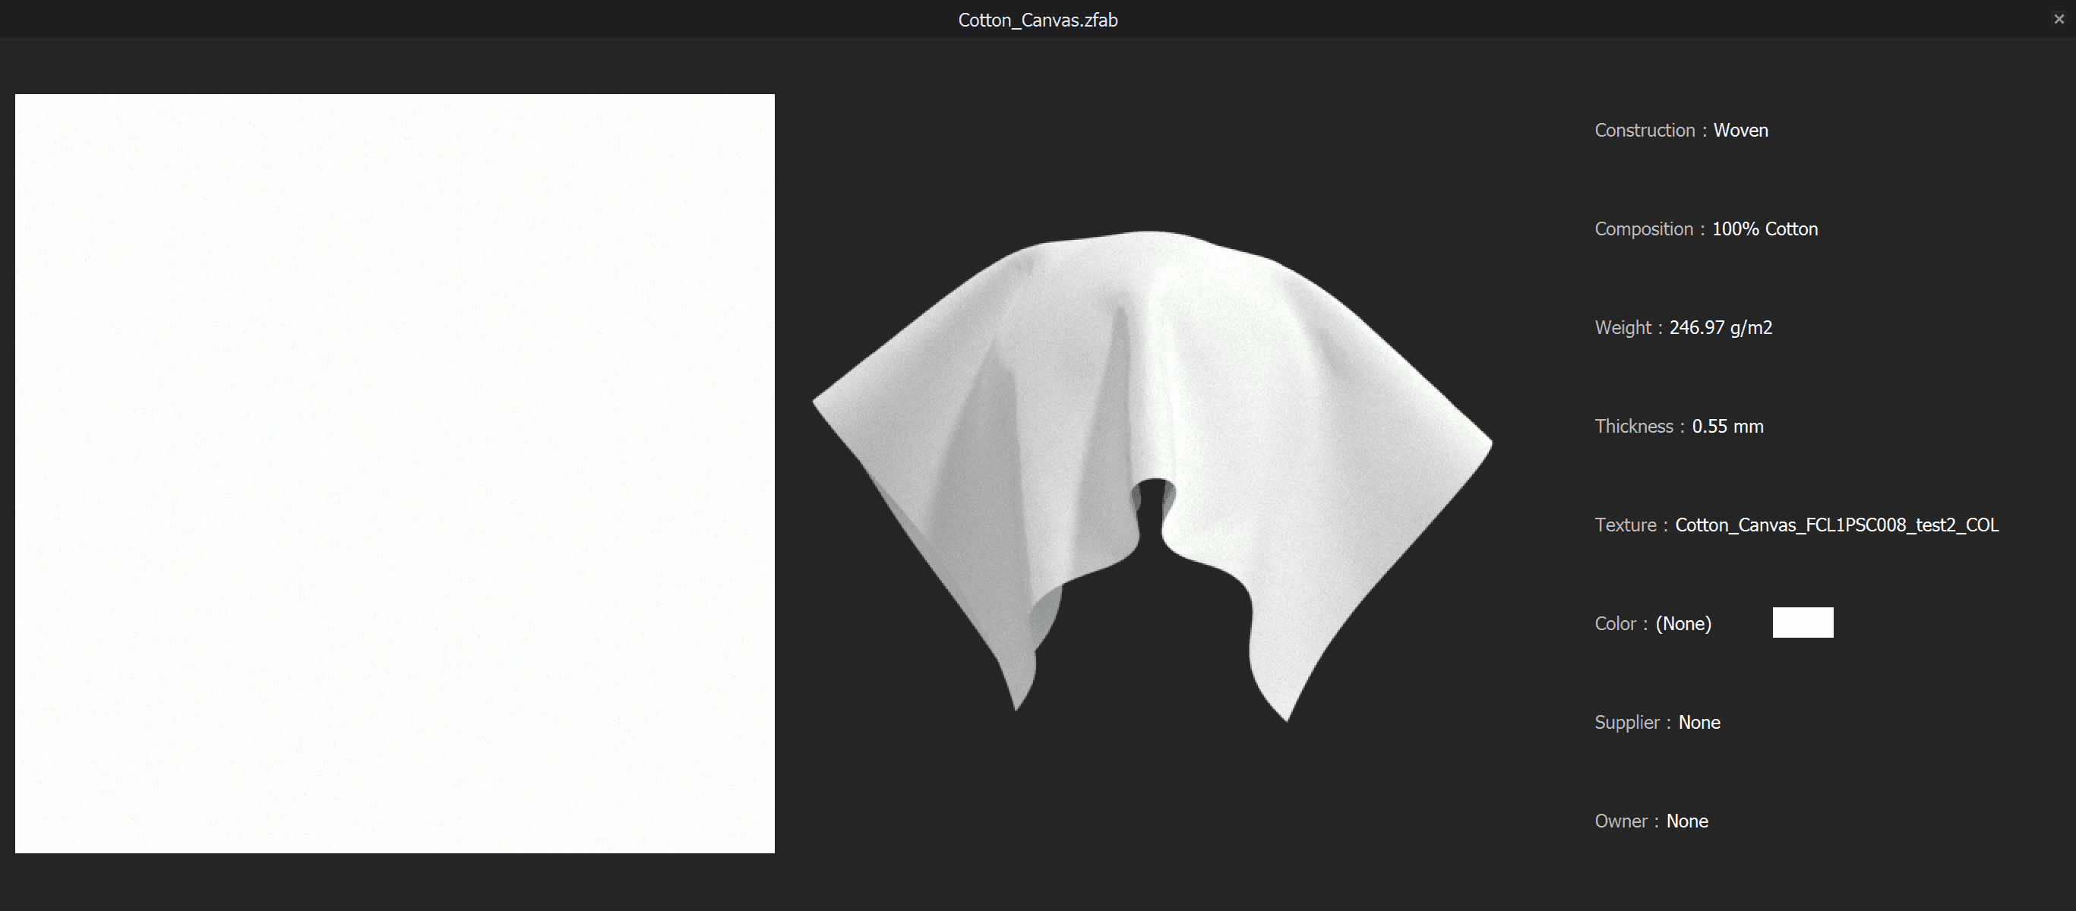The height and width of the screenshot is (911, 2076).
Task: Click the Weight label
Action: [1623, 328]
